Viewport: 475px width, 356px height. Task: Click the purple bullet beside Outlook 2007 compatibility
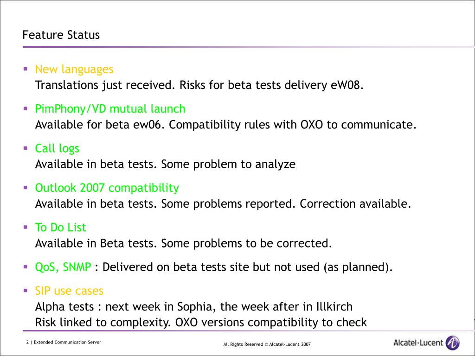pyautogui.click(x=26, y=188)
